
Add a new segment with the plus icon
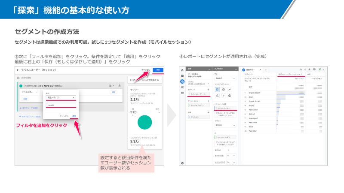coord(208,89)
